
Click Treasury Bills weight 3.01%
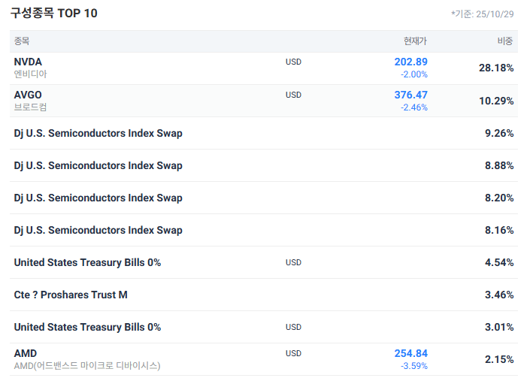(499, 327)
